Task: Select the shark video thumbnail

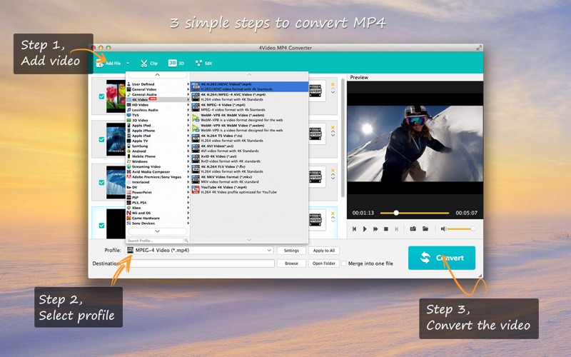Action: (116, 139)
